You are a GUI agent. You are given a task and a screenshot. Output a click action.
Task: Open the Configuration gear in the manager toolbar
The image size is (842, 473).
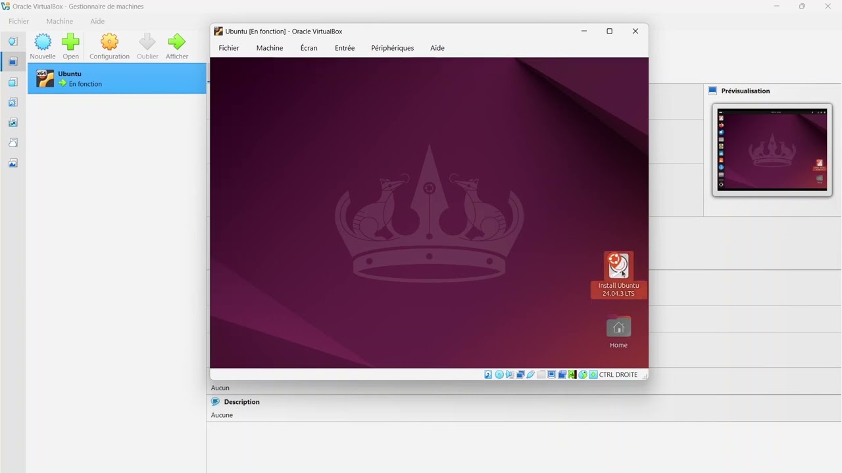pos(109,42)
